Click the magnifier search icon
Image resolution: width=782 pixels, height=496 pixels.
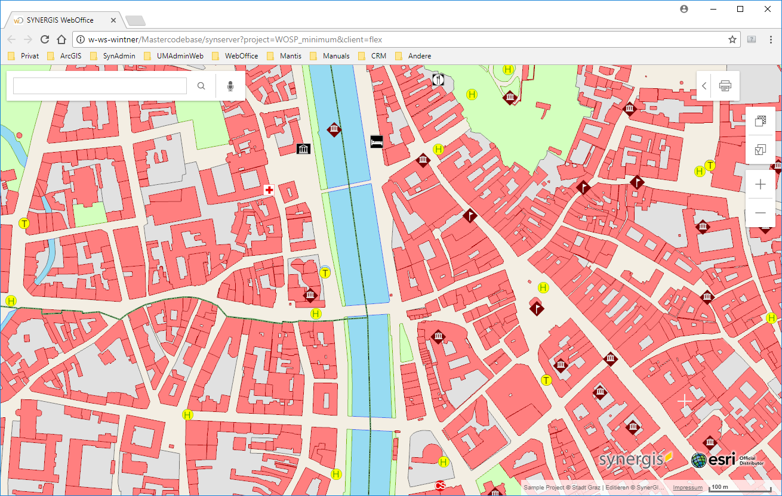click(x=202, y=86)
